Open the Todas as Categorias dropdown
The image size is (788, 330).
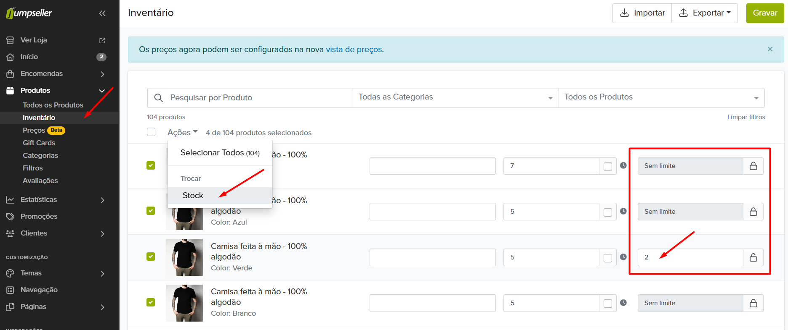455,97
